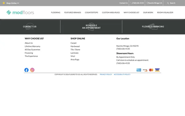Open Lifetime Warranty link

click(32, 46)
